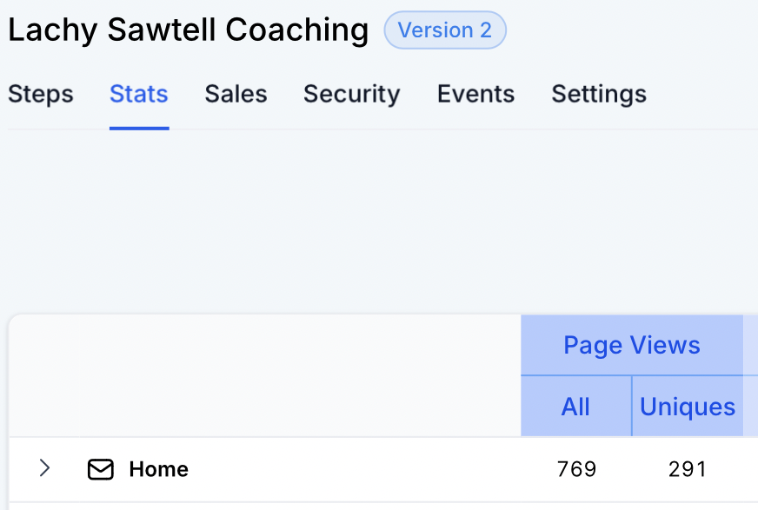Click the clipped header right of Page Views
758x510 pixels.
(x=751, y=345)
